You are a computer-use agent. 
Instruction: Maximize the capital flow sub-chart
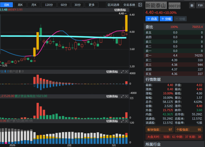coord(122,97)
